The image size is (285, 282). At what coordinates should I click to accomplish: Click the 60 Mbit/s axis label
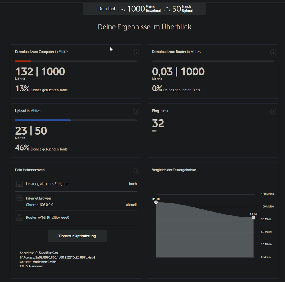[267, 232]
